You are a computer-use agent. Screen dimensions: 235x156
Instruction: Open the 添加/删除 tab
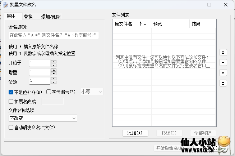tap(51, 17)
